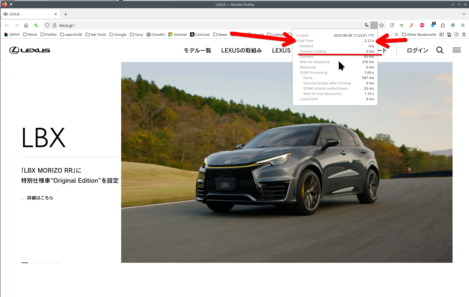The width and height of the screenshot is (469, 297).
Task: Toggle the bookmarks sidebar icon
Action: (x=442, y=34)
